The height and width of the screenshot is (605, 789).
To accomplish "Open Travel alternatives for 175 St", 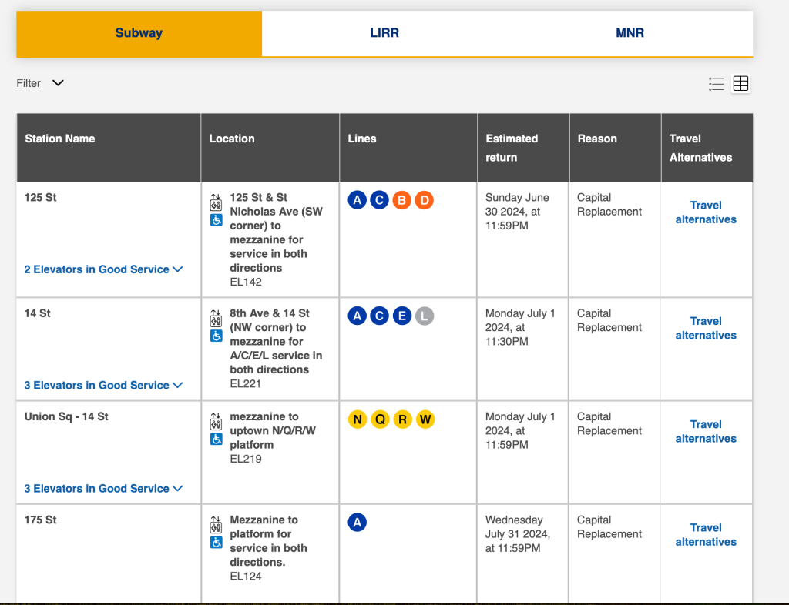I will (706, 534).
